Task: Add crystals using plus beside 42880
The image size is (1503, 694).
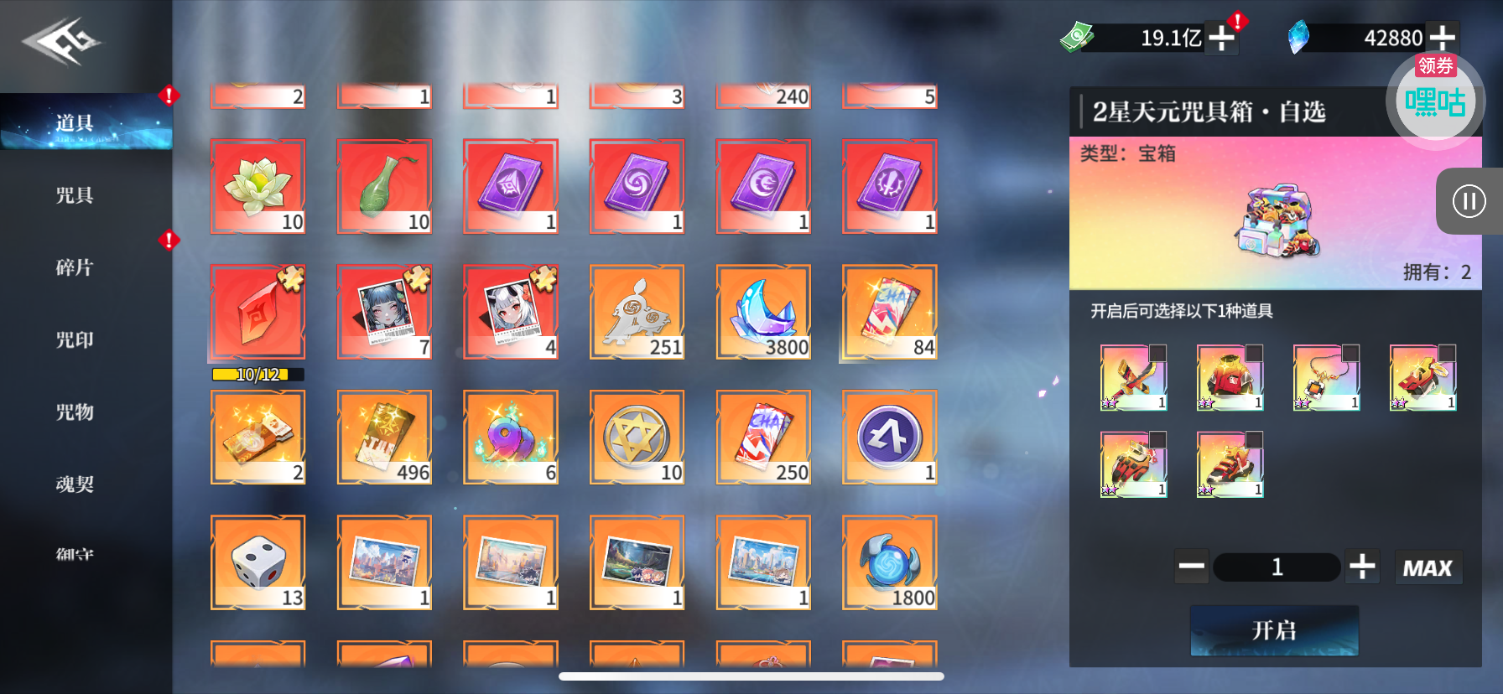Action: point(1442,38)
